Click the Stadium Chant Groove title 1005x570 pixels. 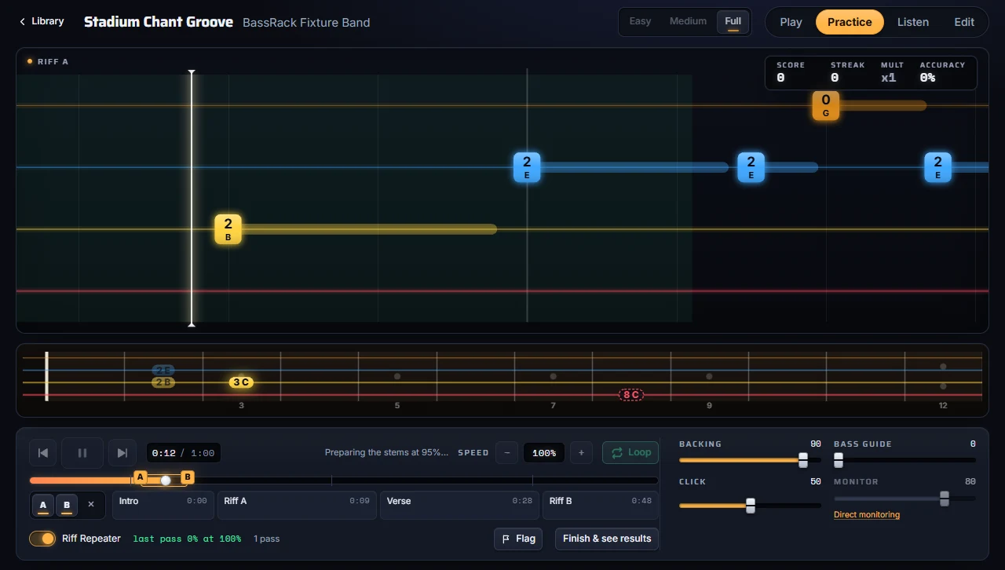tap(159, 22)
